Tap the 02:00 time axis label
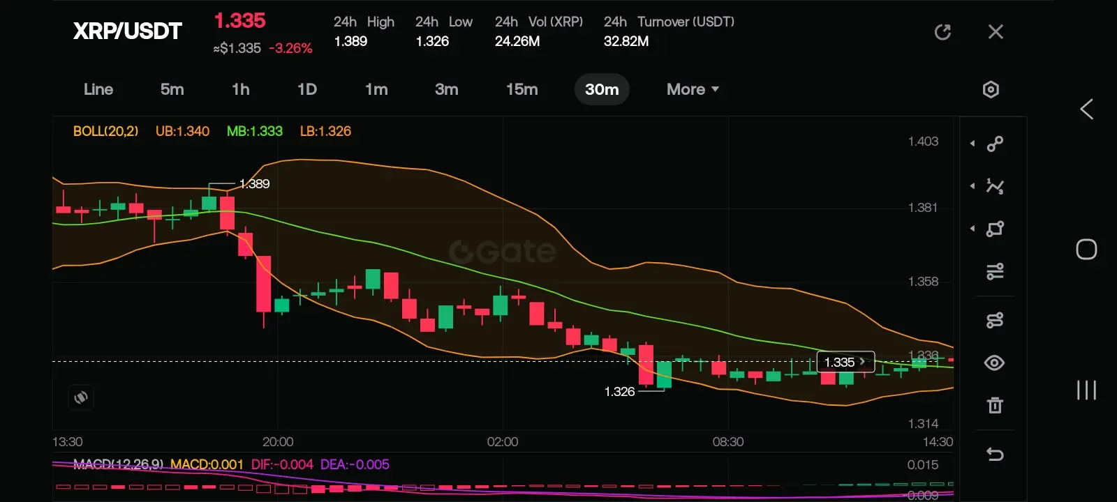The image size is (1117, 502). [x=503, y=441]
